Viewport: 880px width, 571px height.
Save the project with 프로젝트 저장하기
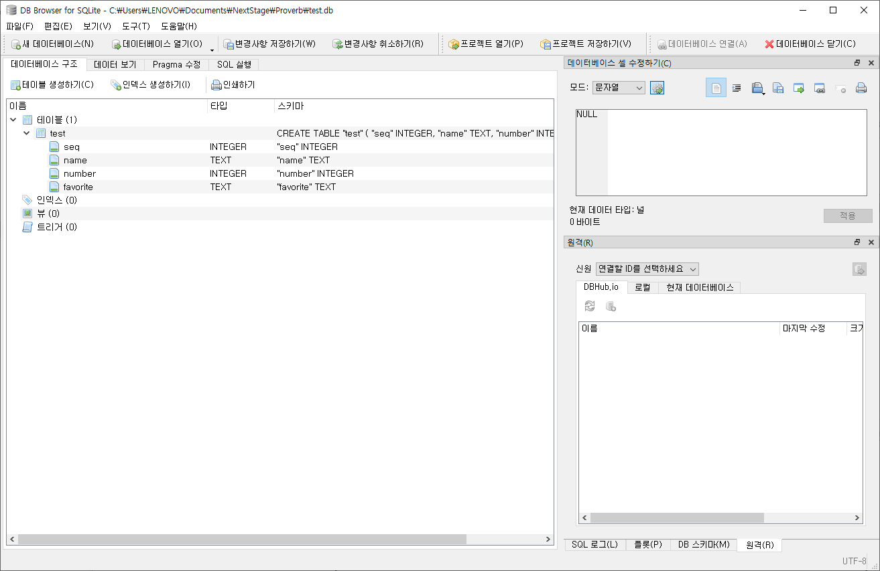pyautogui.click(x=585, y=44)
